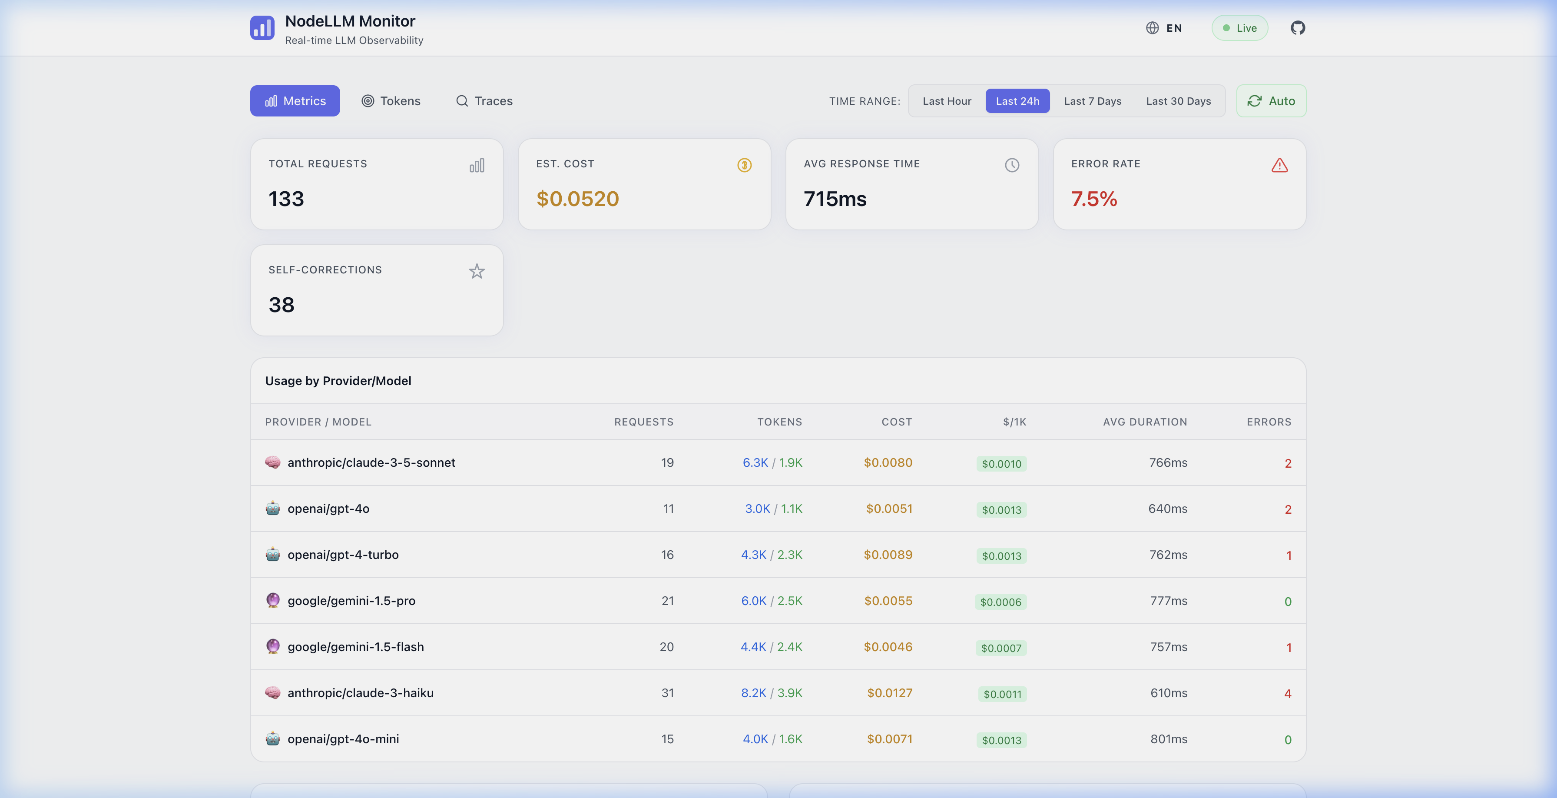Screen dimensions: 1557x798
Task: Click the robot icon next to openai/gpt-4o
Action: (273, 509)
